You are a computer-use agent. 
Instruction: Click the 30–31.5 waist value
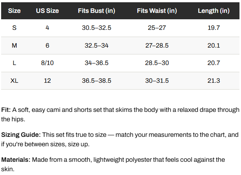pyautogui.click(x=157, y=81)
